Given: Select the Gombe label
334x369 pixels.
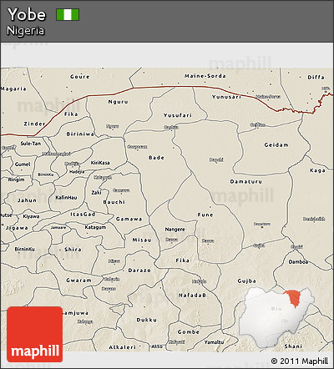Looking at the screenshot, I should click(x=189, y=332).
